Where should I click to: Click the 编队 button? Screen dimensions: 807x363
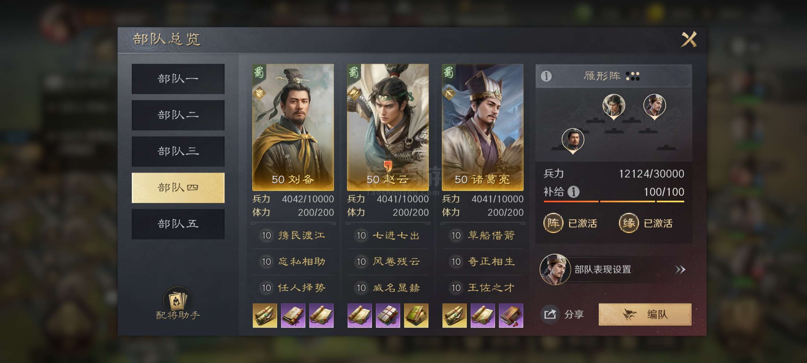pos(645,314)
